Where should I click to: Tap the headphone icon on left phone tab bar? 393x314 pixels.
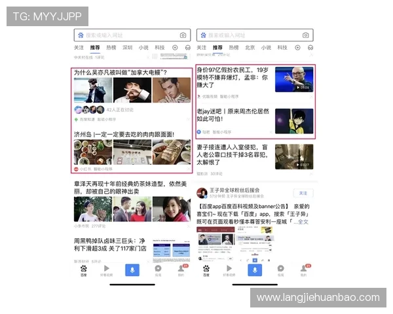tap(188, 48)
